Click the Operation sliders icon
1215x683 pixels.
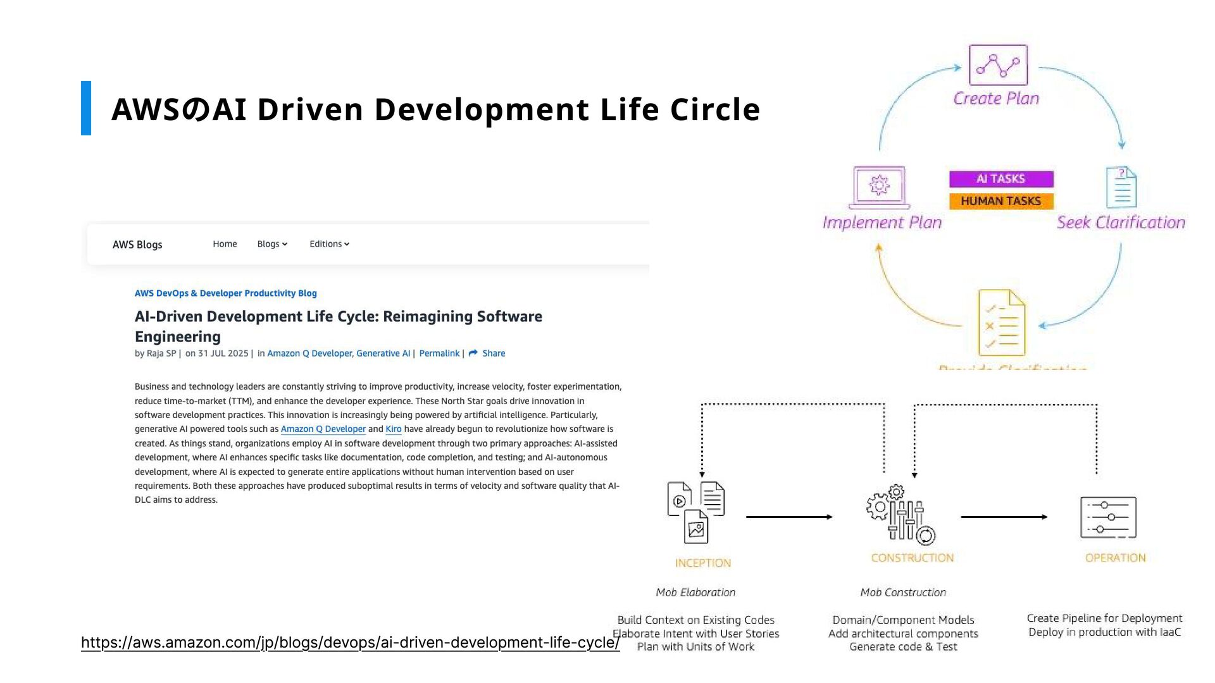1108,517
